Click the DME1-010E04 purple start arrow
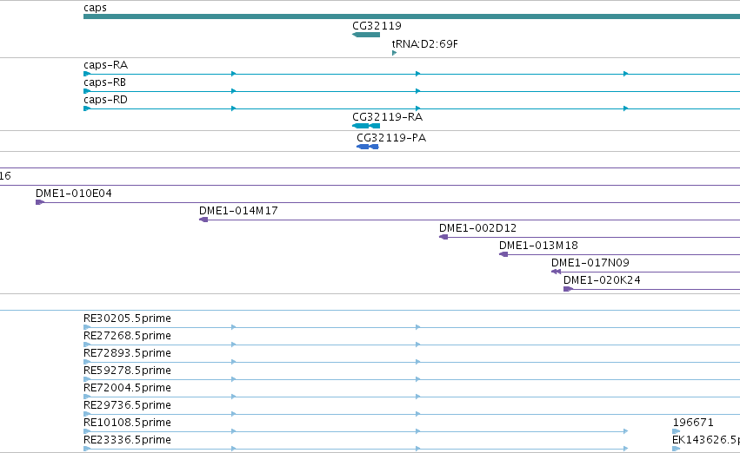 click(40, 202)
